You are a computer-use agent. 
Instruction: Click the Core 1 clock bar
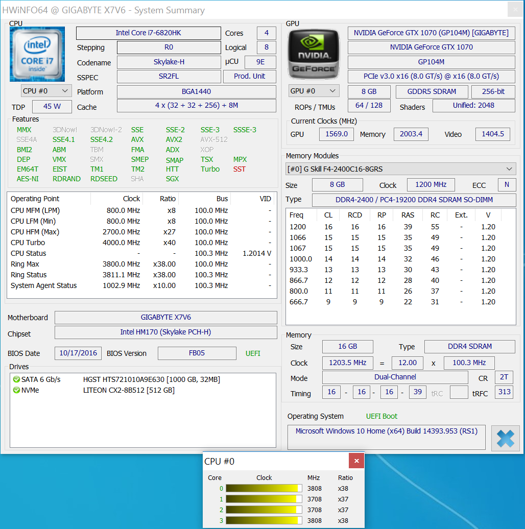click(264, 499)
